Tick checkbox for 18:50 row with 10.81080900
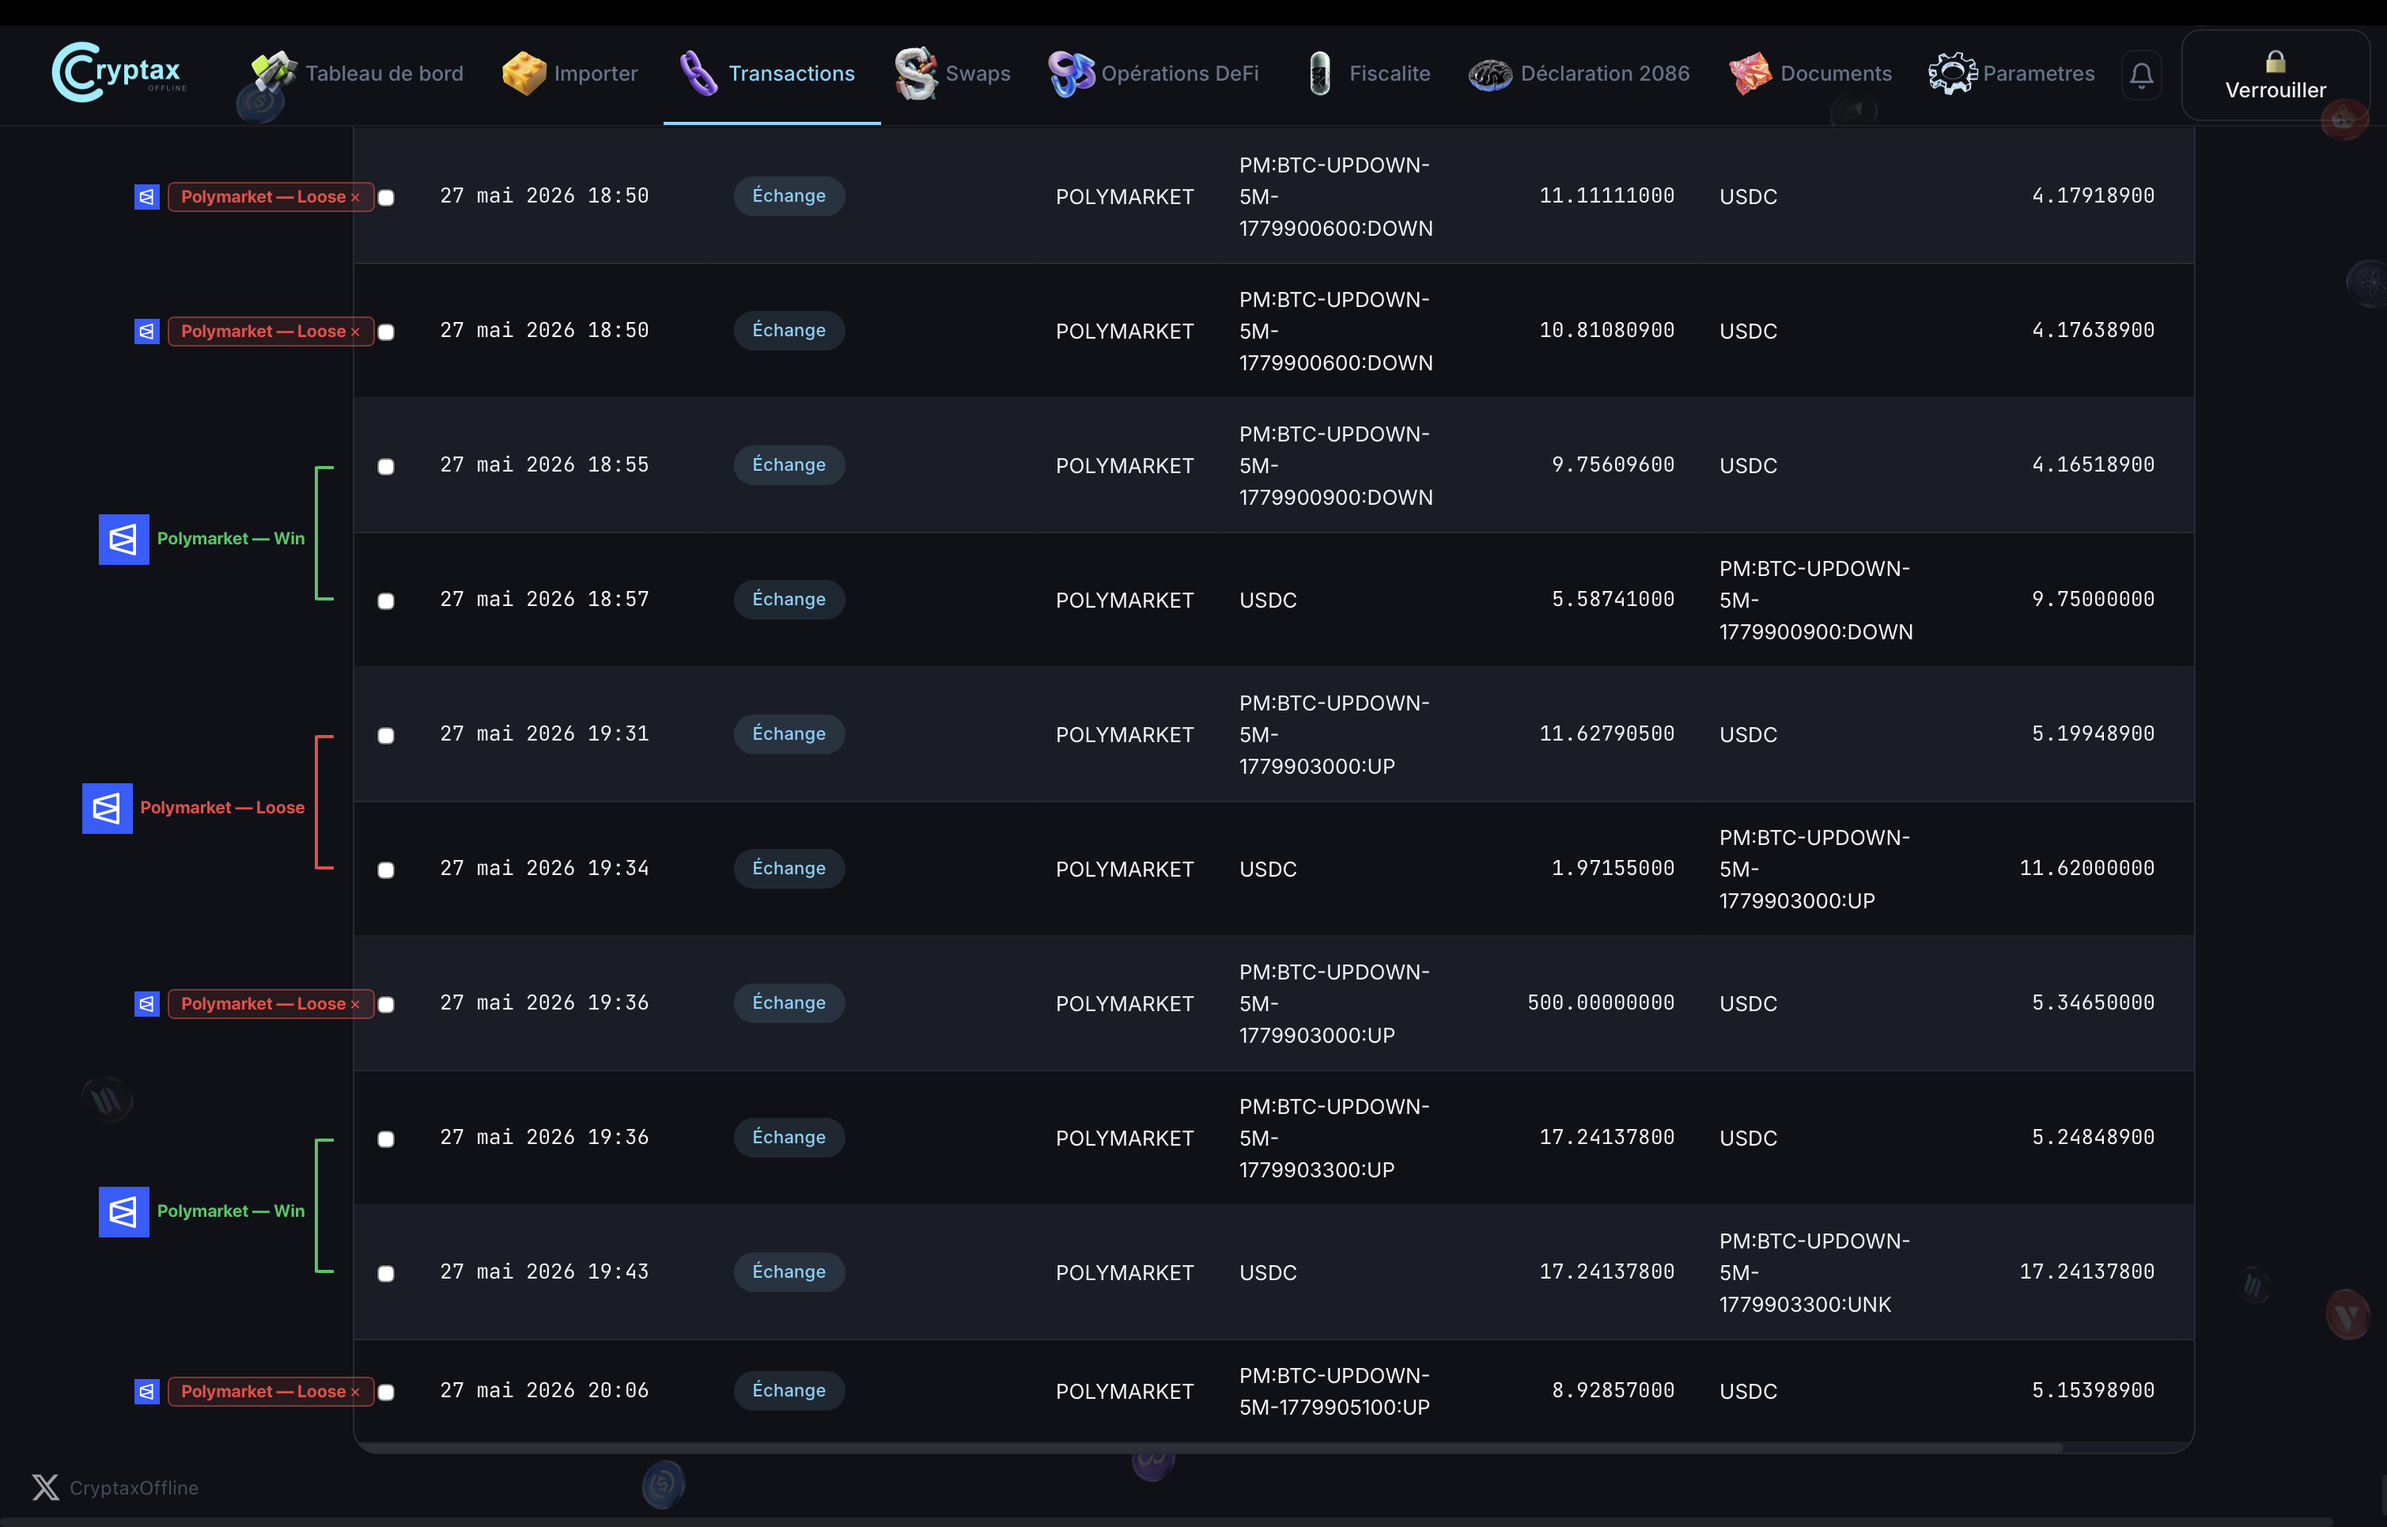Screen dimensions: 2387x1527 [x=387, y=332]
